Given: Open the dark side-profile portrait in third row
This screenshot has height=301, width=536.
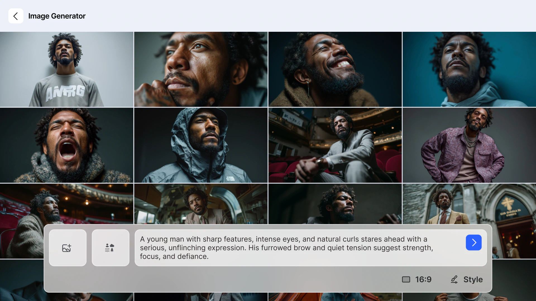Looking at the screenshot, I should 335,204.
